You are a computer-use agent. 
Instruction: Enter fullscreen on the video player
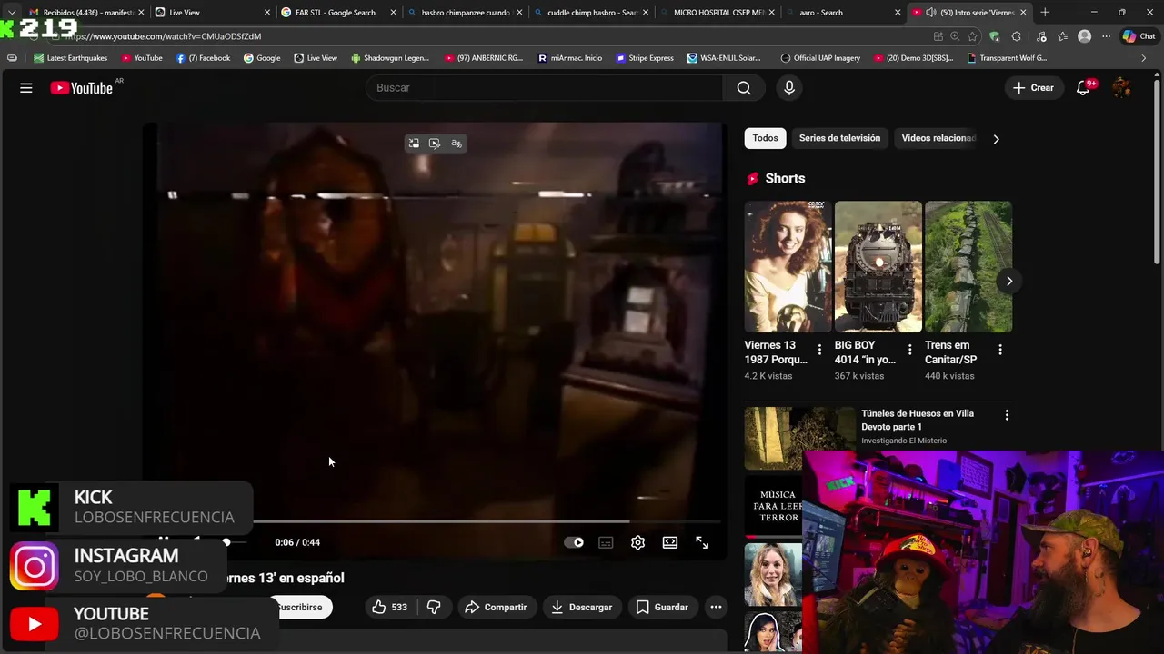pyautogui.click(x=702, y=542)
